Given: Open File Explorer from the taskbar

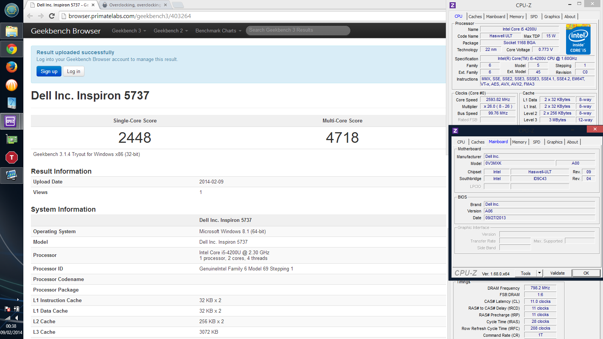Looking at the screenshot, I should click(12, 31).
